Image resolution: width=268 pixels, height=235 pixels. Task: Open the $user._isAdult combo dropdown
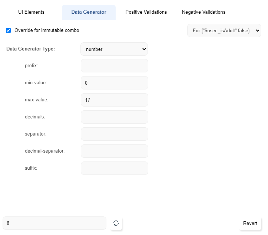(224, 30)
